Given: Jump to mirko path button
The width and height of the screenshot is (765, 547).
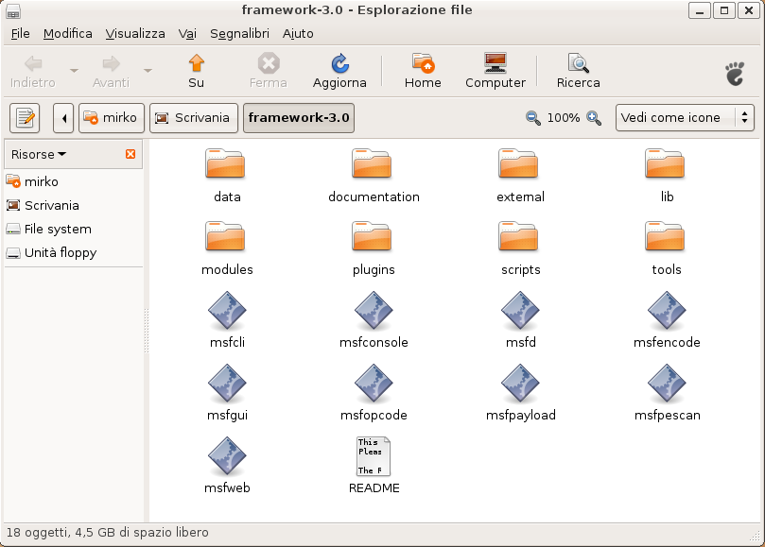Looking at the screenshot, I should (112, 118).
